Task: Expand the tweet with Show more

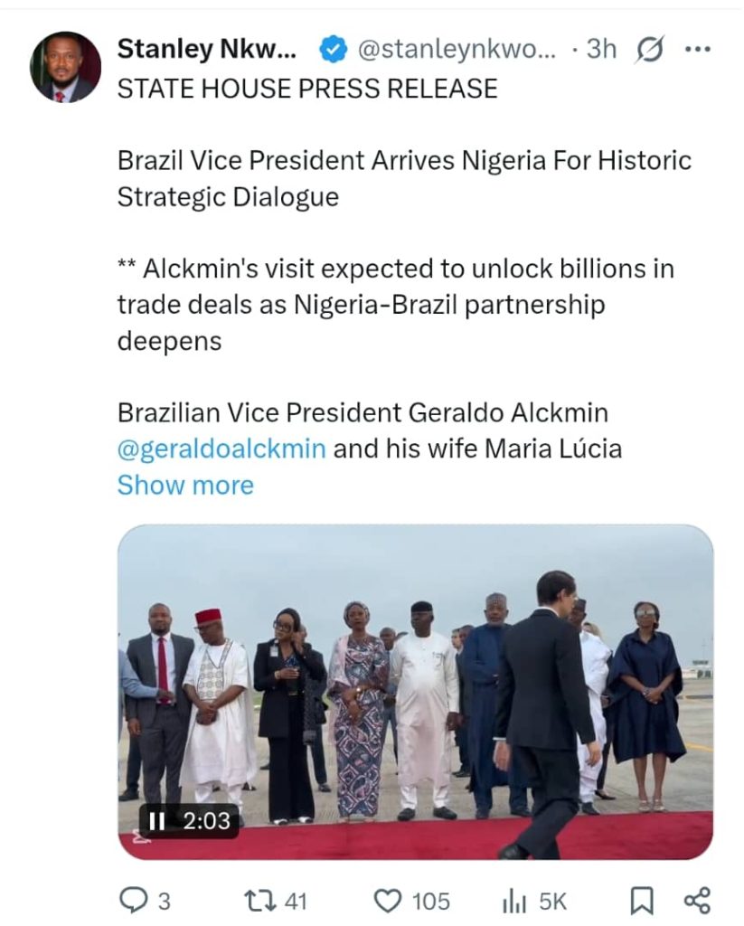Action: 185,485
